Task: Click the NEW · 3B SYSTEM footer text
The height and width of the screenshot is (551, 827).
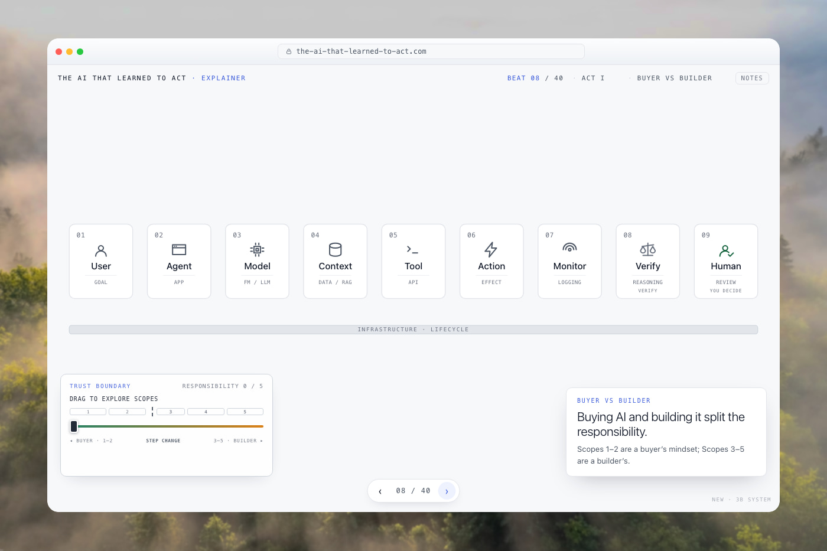Action: [x=741, y=500]
